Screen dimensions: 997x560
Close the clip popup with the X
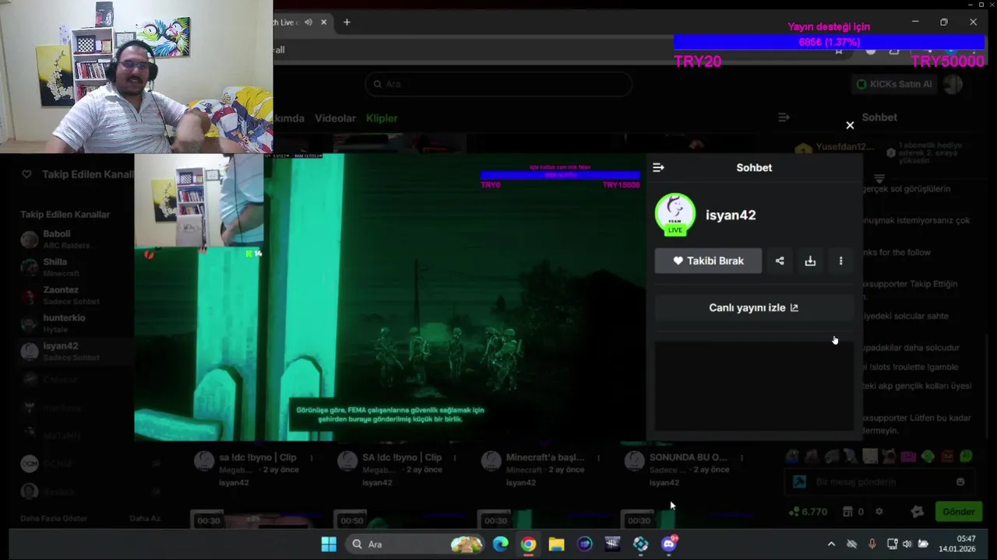tap(850, 125)
